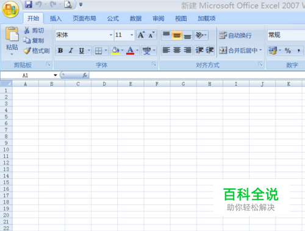Screen dimensions: 305x231
Task: Click the A1 name box
Action: point(26,75)
